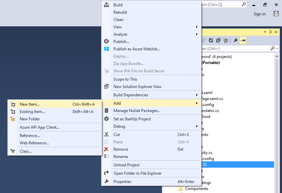Click the scissors Cut icon
Image resolution: width=282 pixels, height=193 pixels.
tap(106, 134)
